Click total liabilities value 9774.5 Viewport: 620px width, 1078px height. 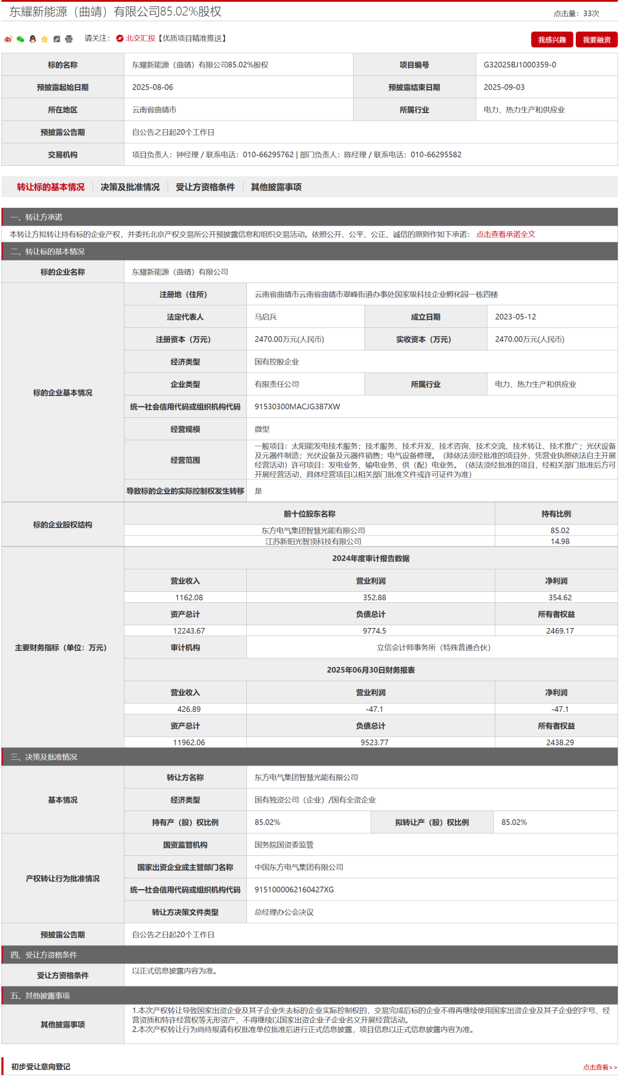coord(374,631)
